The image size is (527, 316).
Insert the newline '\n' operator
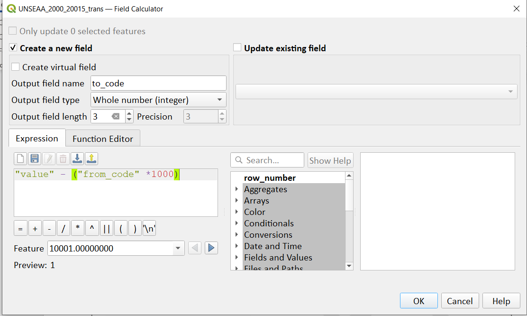[149, 229]
